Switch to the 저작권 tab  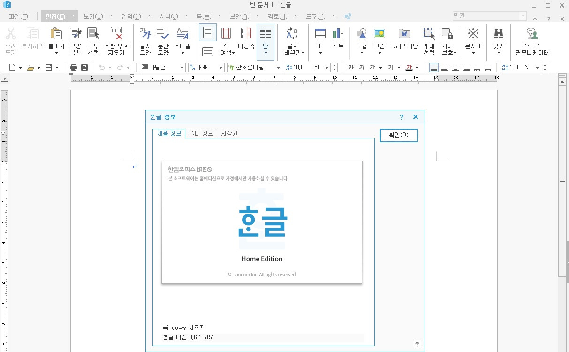[228, 133]
